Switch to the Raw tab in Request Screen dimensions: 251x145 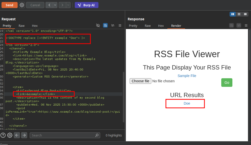[x=22, y=26]
